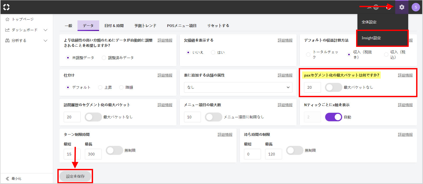The height and width of the screenshot is (184, 423).
Task: Click the トップページ home icon
Action: (x=7, y=19)
